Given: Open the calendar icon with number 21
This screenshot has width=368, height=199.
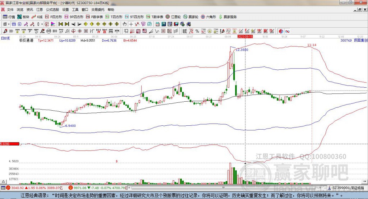Looking at the screenshot, I should (157, 24).
